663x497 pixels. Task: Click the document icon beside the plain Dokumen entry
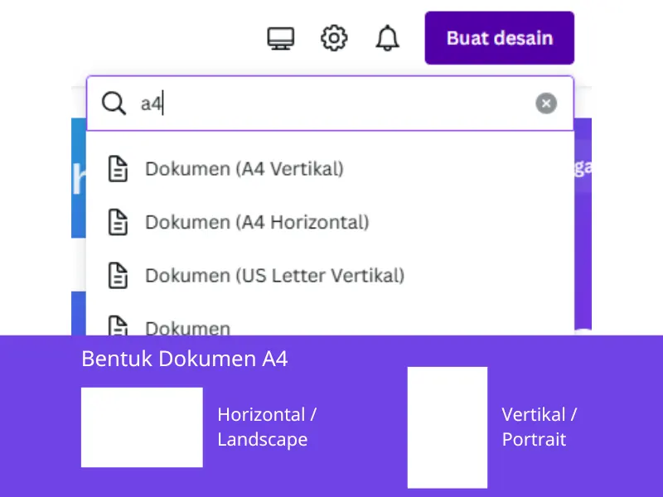[119, 326]
